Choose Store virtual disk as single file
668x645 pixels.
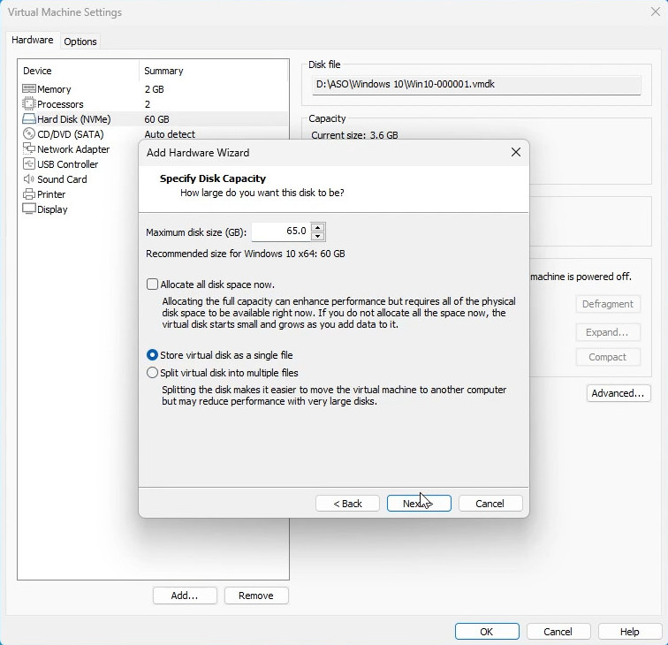pyautogui.click(x=153, y=355)
